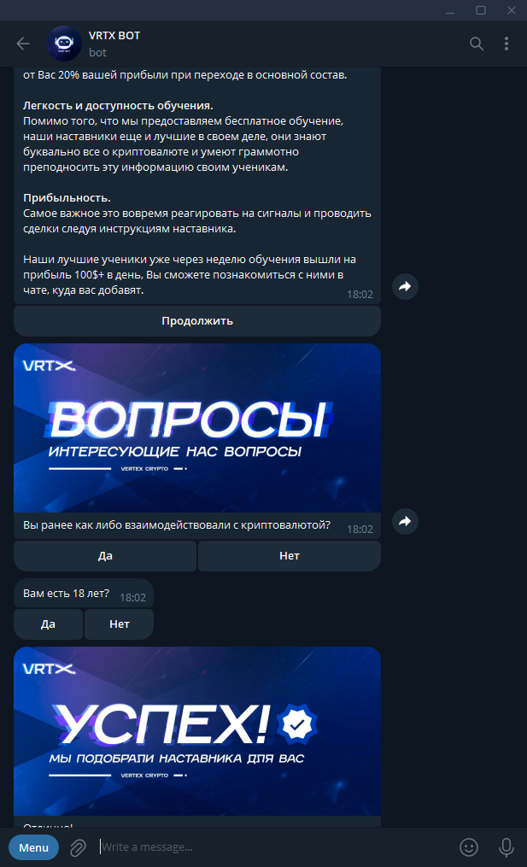Attach a file with paperclip icon
Viewport: 527px width, 867px height.
coord(78,847)
